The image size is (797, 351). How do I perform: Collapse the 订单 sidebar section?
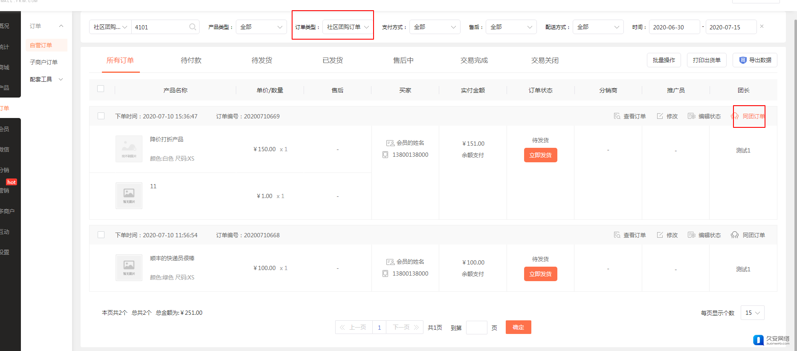point(61,26)
